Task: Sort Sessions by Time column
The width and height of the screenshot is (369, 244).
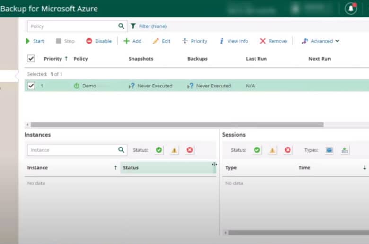Action: point(305,168)
